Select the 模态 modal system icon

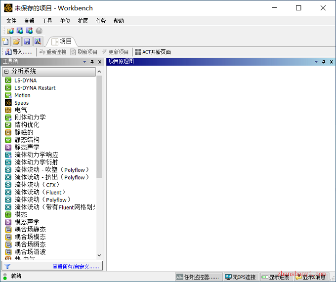coord(8,214)
